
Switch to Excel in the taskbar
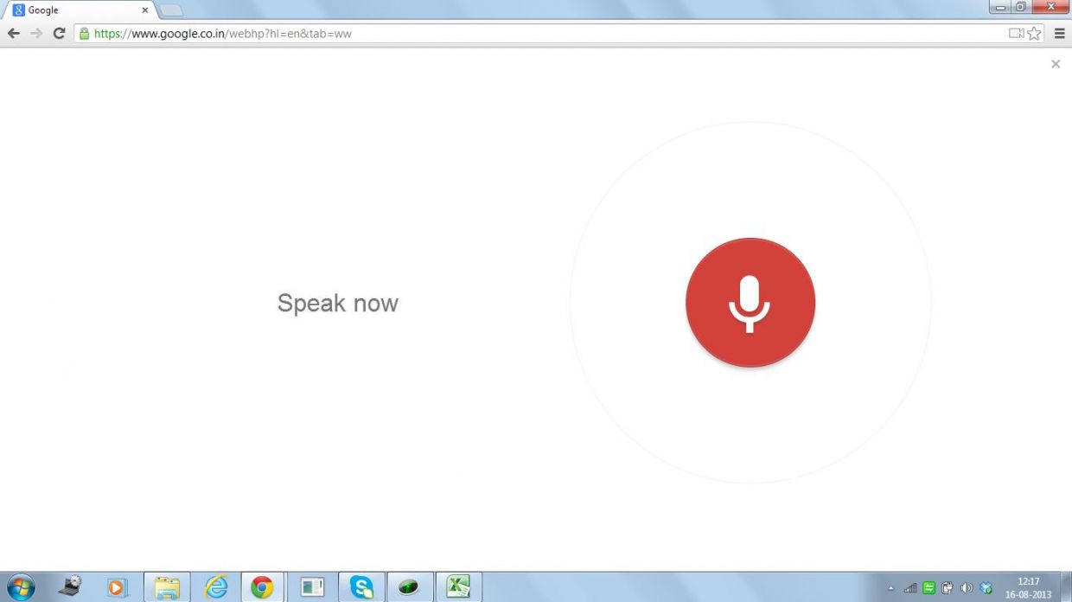point(457,587)
